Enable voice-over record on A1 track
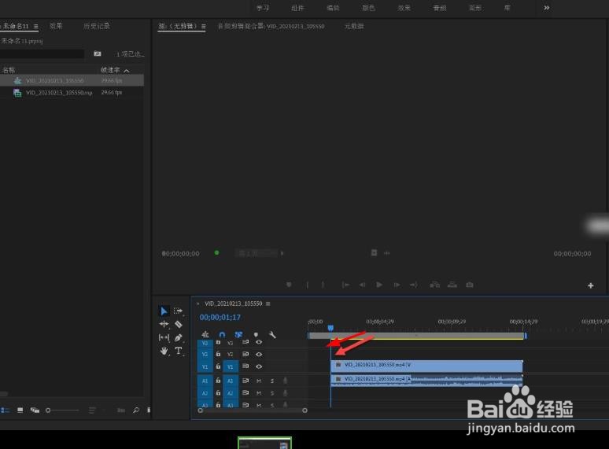 (x=285, y=381)
